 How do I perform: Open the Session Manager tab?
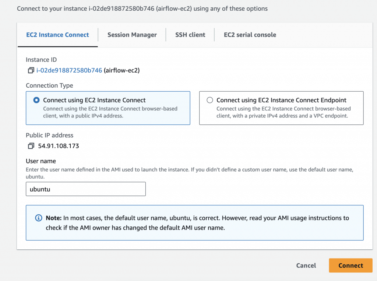coord(132,35)
